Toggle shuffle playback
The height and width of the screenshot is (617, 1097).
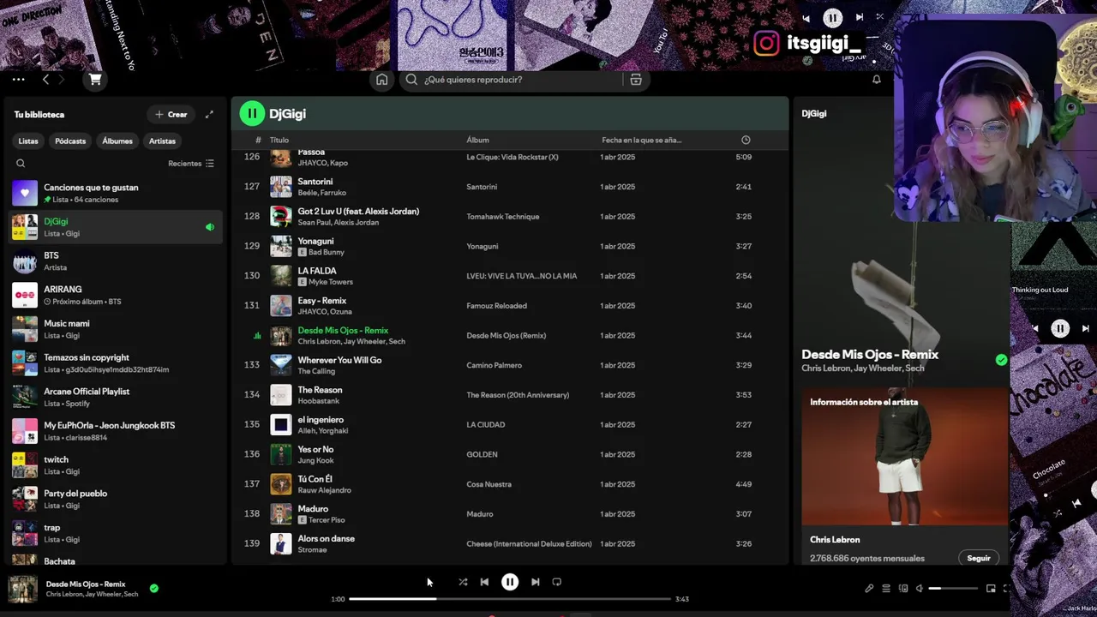[x=463, y=582]
